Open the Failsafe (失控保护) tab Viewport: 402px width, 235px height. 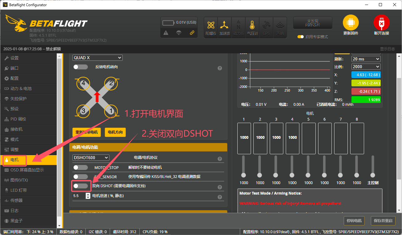(x=28, y=99)
